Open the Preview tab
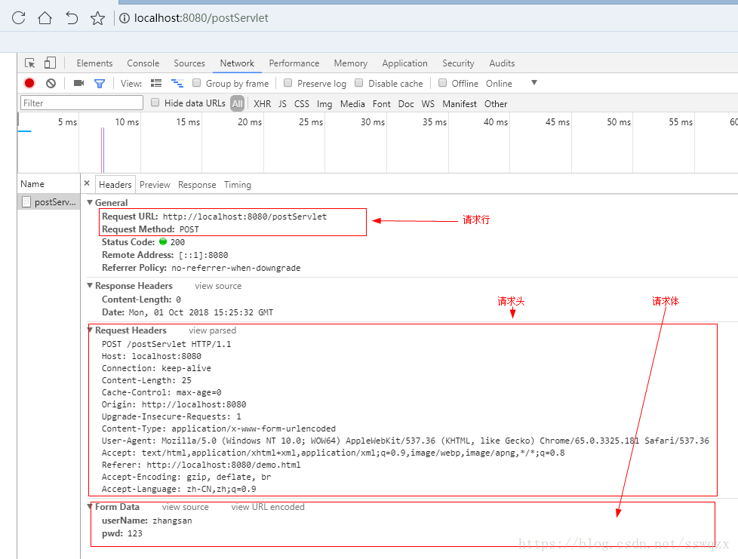 pyautogui.click(x=155, y=184)
